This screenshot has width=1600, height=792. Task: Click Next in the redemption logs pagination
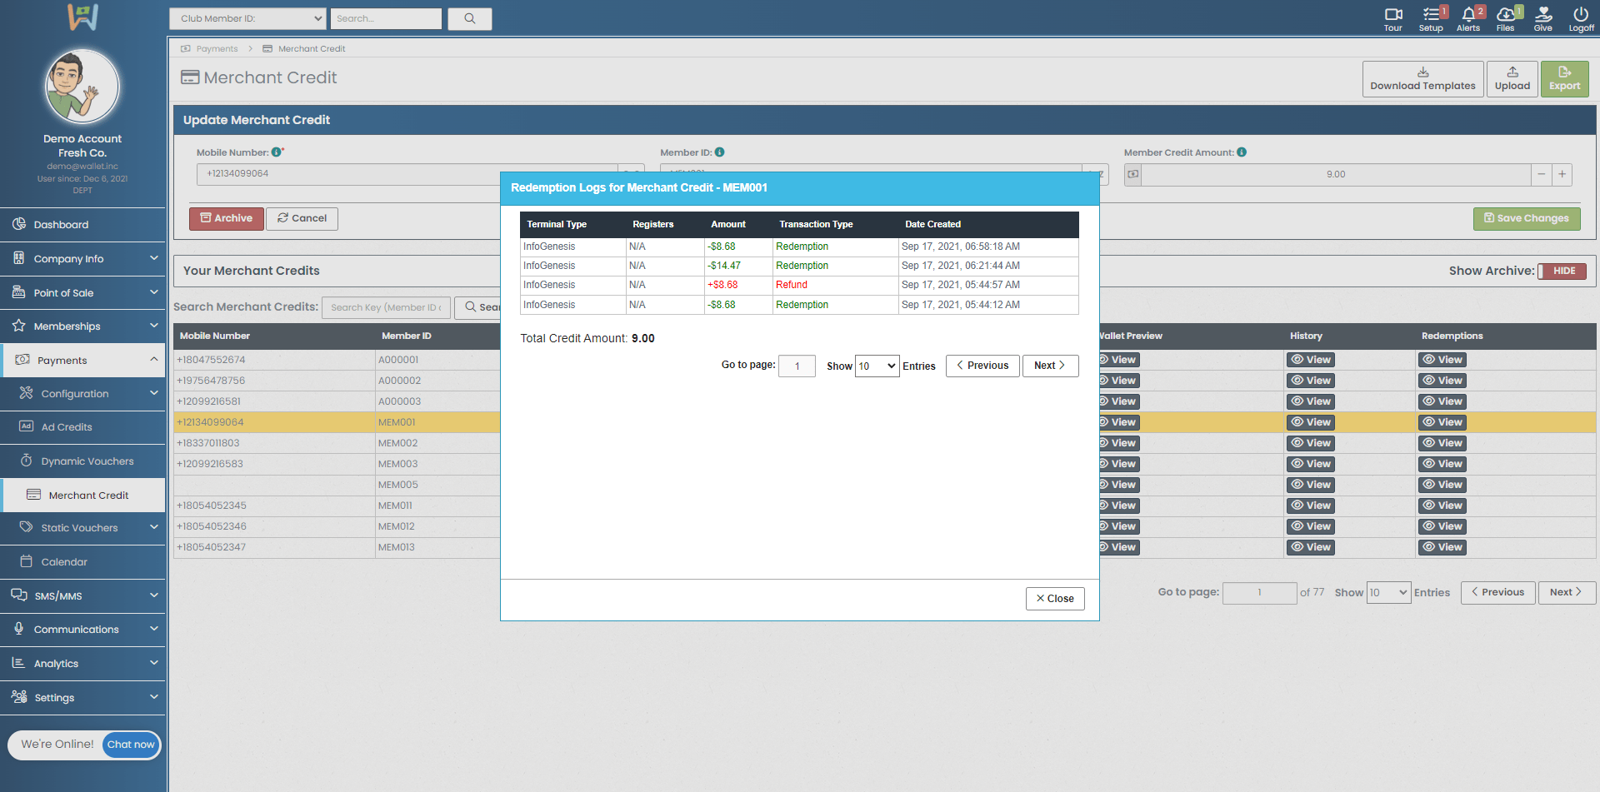tap(1050, 366)
